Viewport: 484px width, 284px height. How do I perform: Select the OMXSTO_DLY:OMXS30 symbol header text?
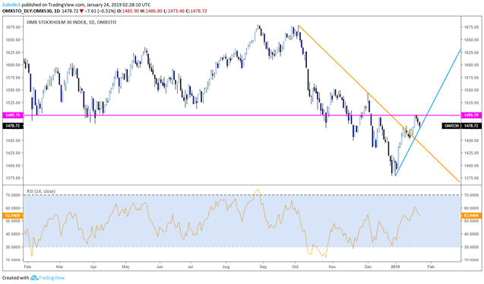tap(27, 11)
